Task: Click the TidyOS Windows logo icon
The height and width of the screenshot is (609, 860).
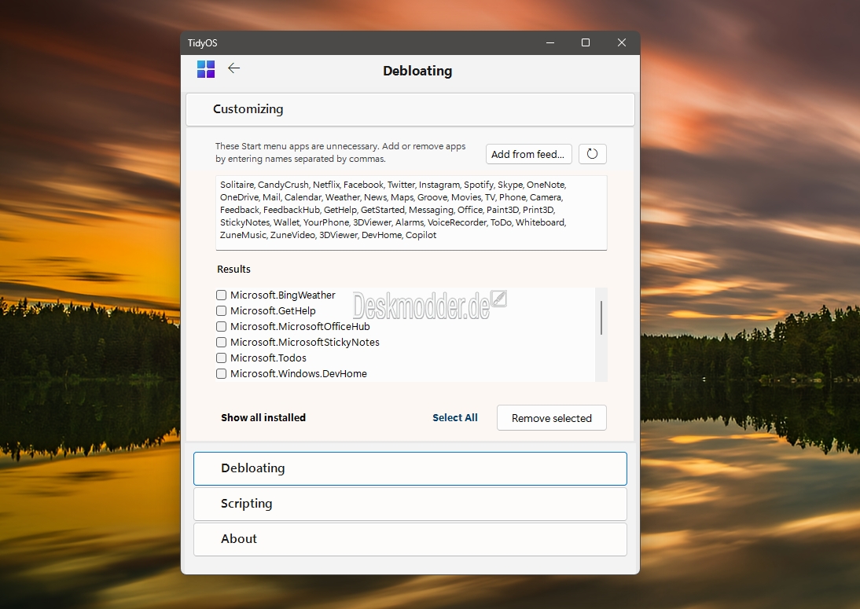Action: pyautogui.click(x=206, y=69)
